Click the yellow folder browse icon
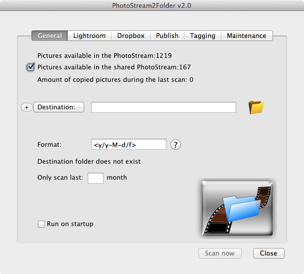304x274 pixels. 256,107
